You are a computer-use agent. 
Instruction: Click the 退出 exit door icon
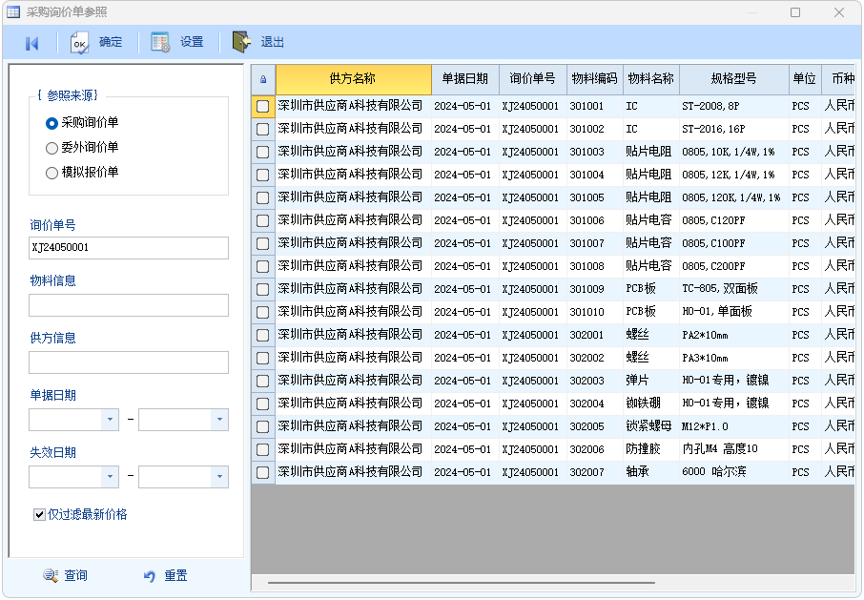[241, 42]
